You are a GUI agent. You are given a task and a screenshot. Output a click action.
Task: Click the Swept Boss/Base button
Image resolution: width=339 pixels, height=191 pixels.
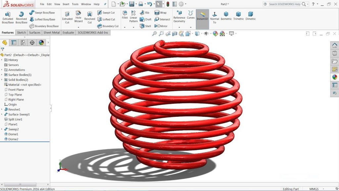(42, 13)
